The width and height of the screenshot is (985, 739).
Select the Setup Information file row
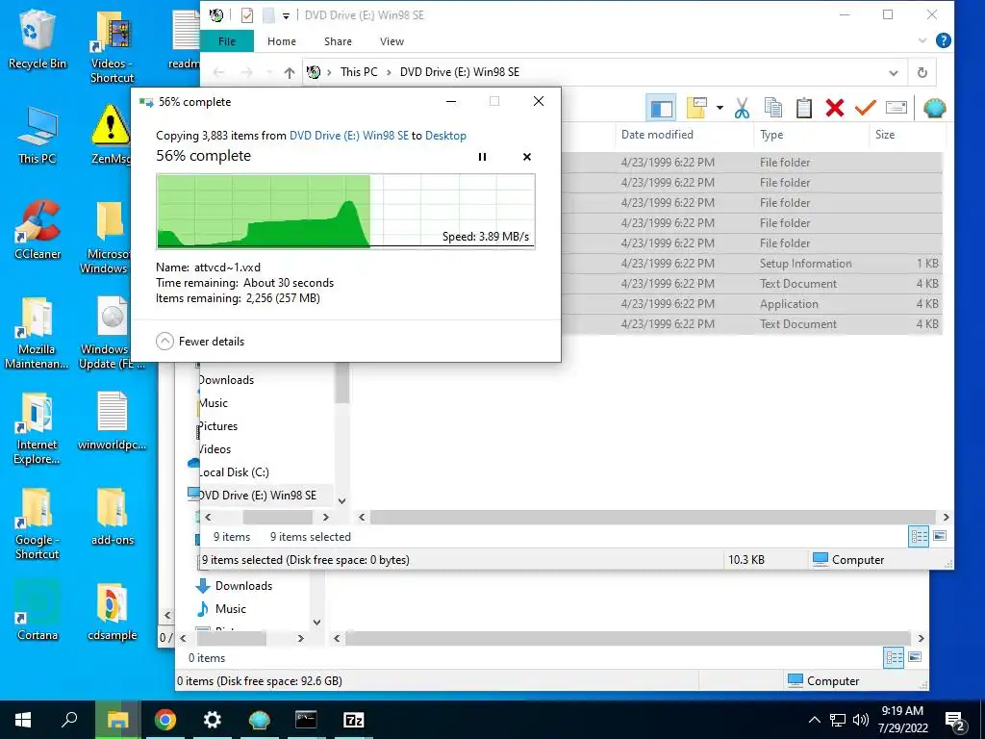point(752,264)
